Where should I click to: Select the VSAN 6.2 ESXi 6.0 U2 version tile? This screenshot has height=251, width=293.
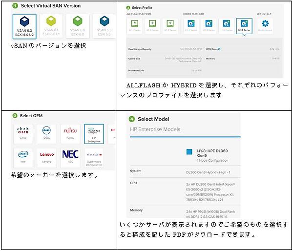click(24, 26)
